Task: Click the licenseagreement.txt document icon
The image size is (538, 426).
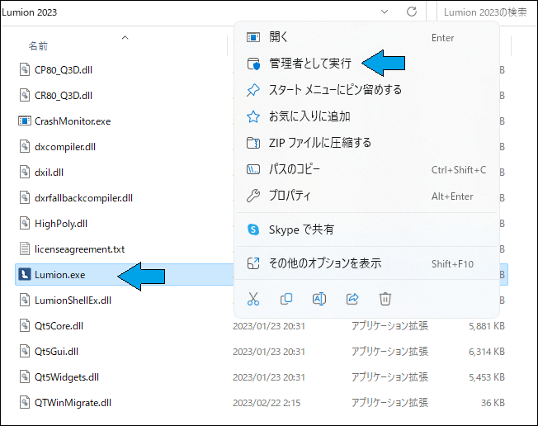Action: click(x=25, y=248)
